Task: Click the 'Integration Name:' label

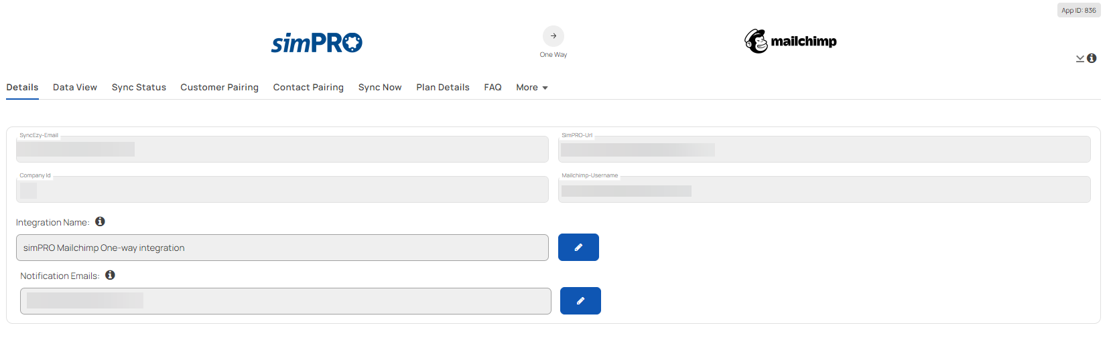Action: 53,222
